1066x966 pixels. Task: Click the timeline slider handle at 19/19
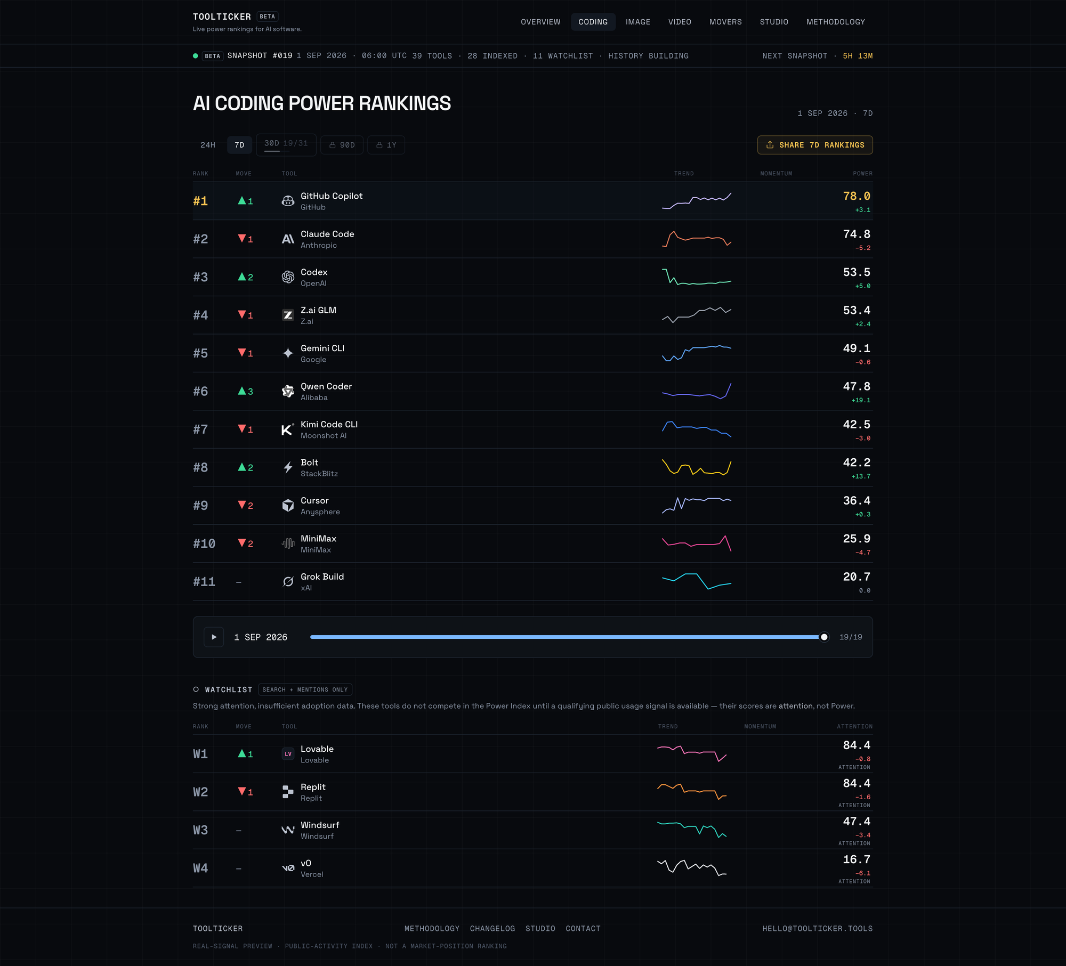pyautogui.click(x=824, y=637)
